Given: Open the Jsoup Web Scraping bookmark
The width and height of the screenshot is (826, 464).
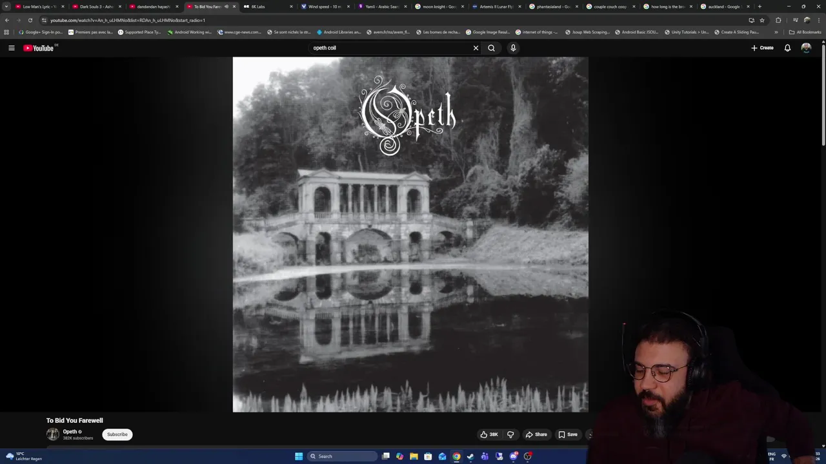Looking at the screenshot, I should (587, 32).
